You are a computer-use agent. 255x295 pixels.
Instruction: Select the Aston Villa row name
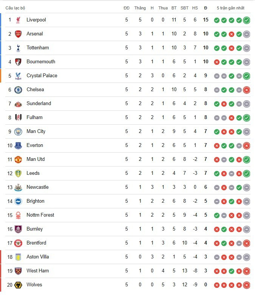pyautogui.click(x=37, y=257)
